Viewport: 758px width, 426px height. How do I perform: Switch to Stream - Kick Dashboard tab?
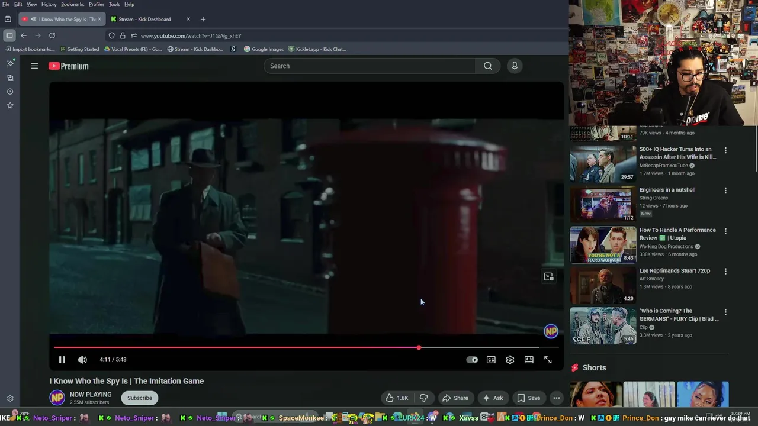click(144, 19)
